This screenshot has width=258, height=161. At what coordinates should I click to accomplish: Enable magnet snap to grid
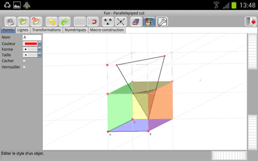[x=92, y=21]
